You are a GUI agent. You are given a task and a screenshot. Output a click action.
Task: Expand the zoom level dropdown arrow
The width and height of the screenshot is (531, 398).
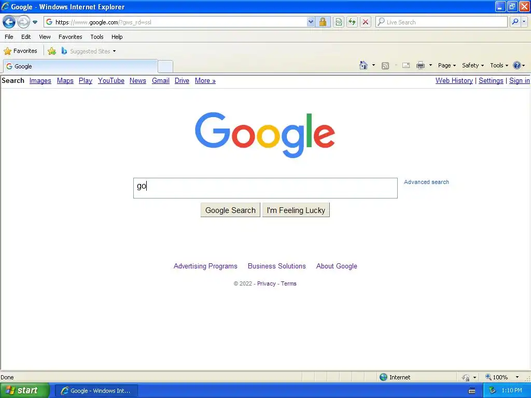517,377
